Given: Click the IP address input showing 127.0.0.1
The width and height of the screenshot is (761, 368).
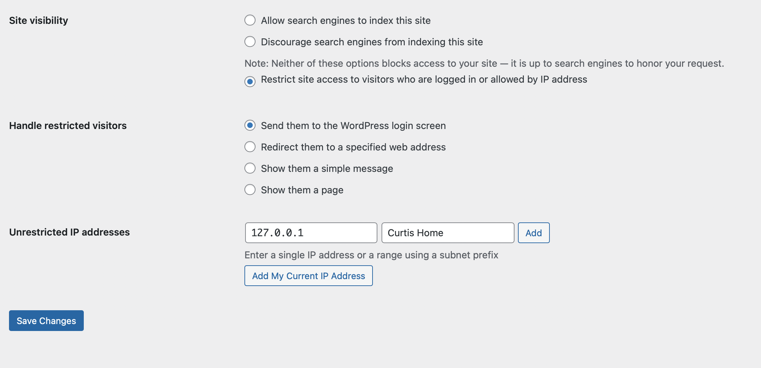Looking at the screenshot, I should (311, 233).
